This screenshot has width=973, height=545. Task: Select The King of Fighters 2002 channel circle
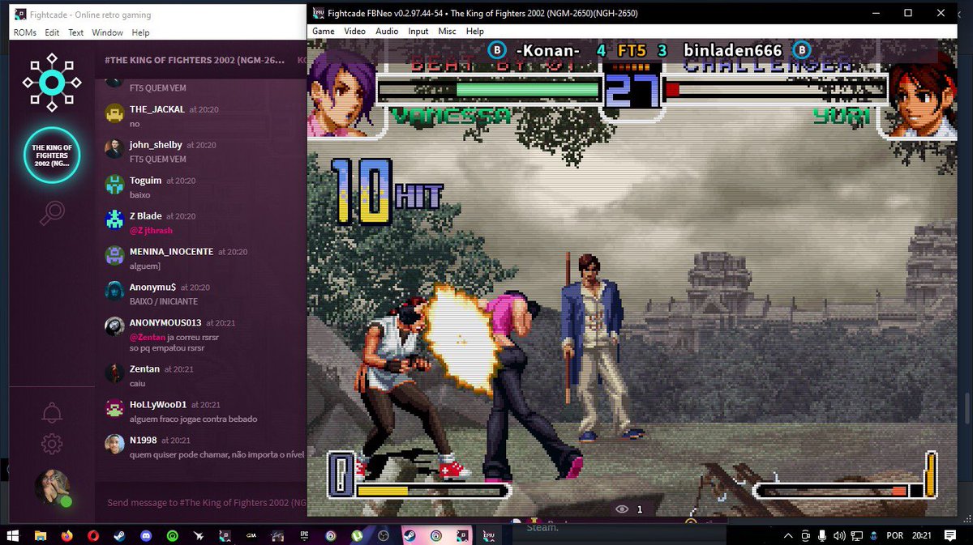[52, 155]
